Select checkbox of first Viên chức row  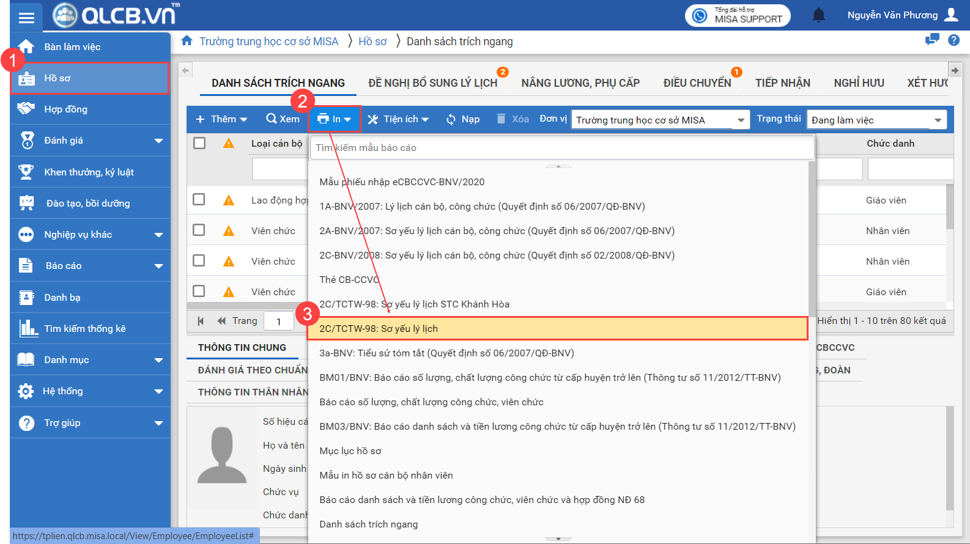pyautogui.click(x=199, y=230)
